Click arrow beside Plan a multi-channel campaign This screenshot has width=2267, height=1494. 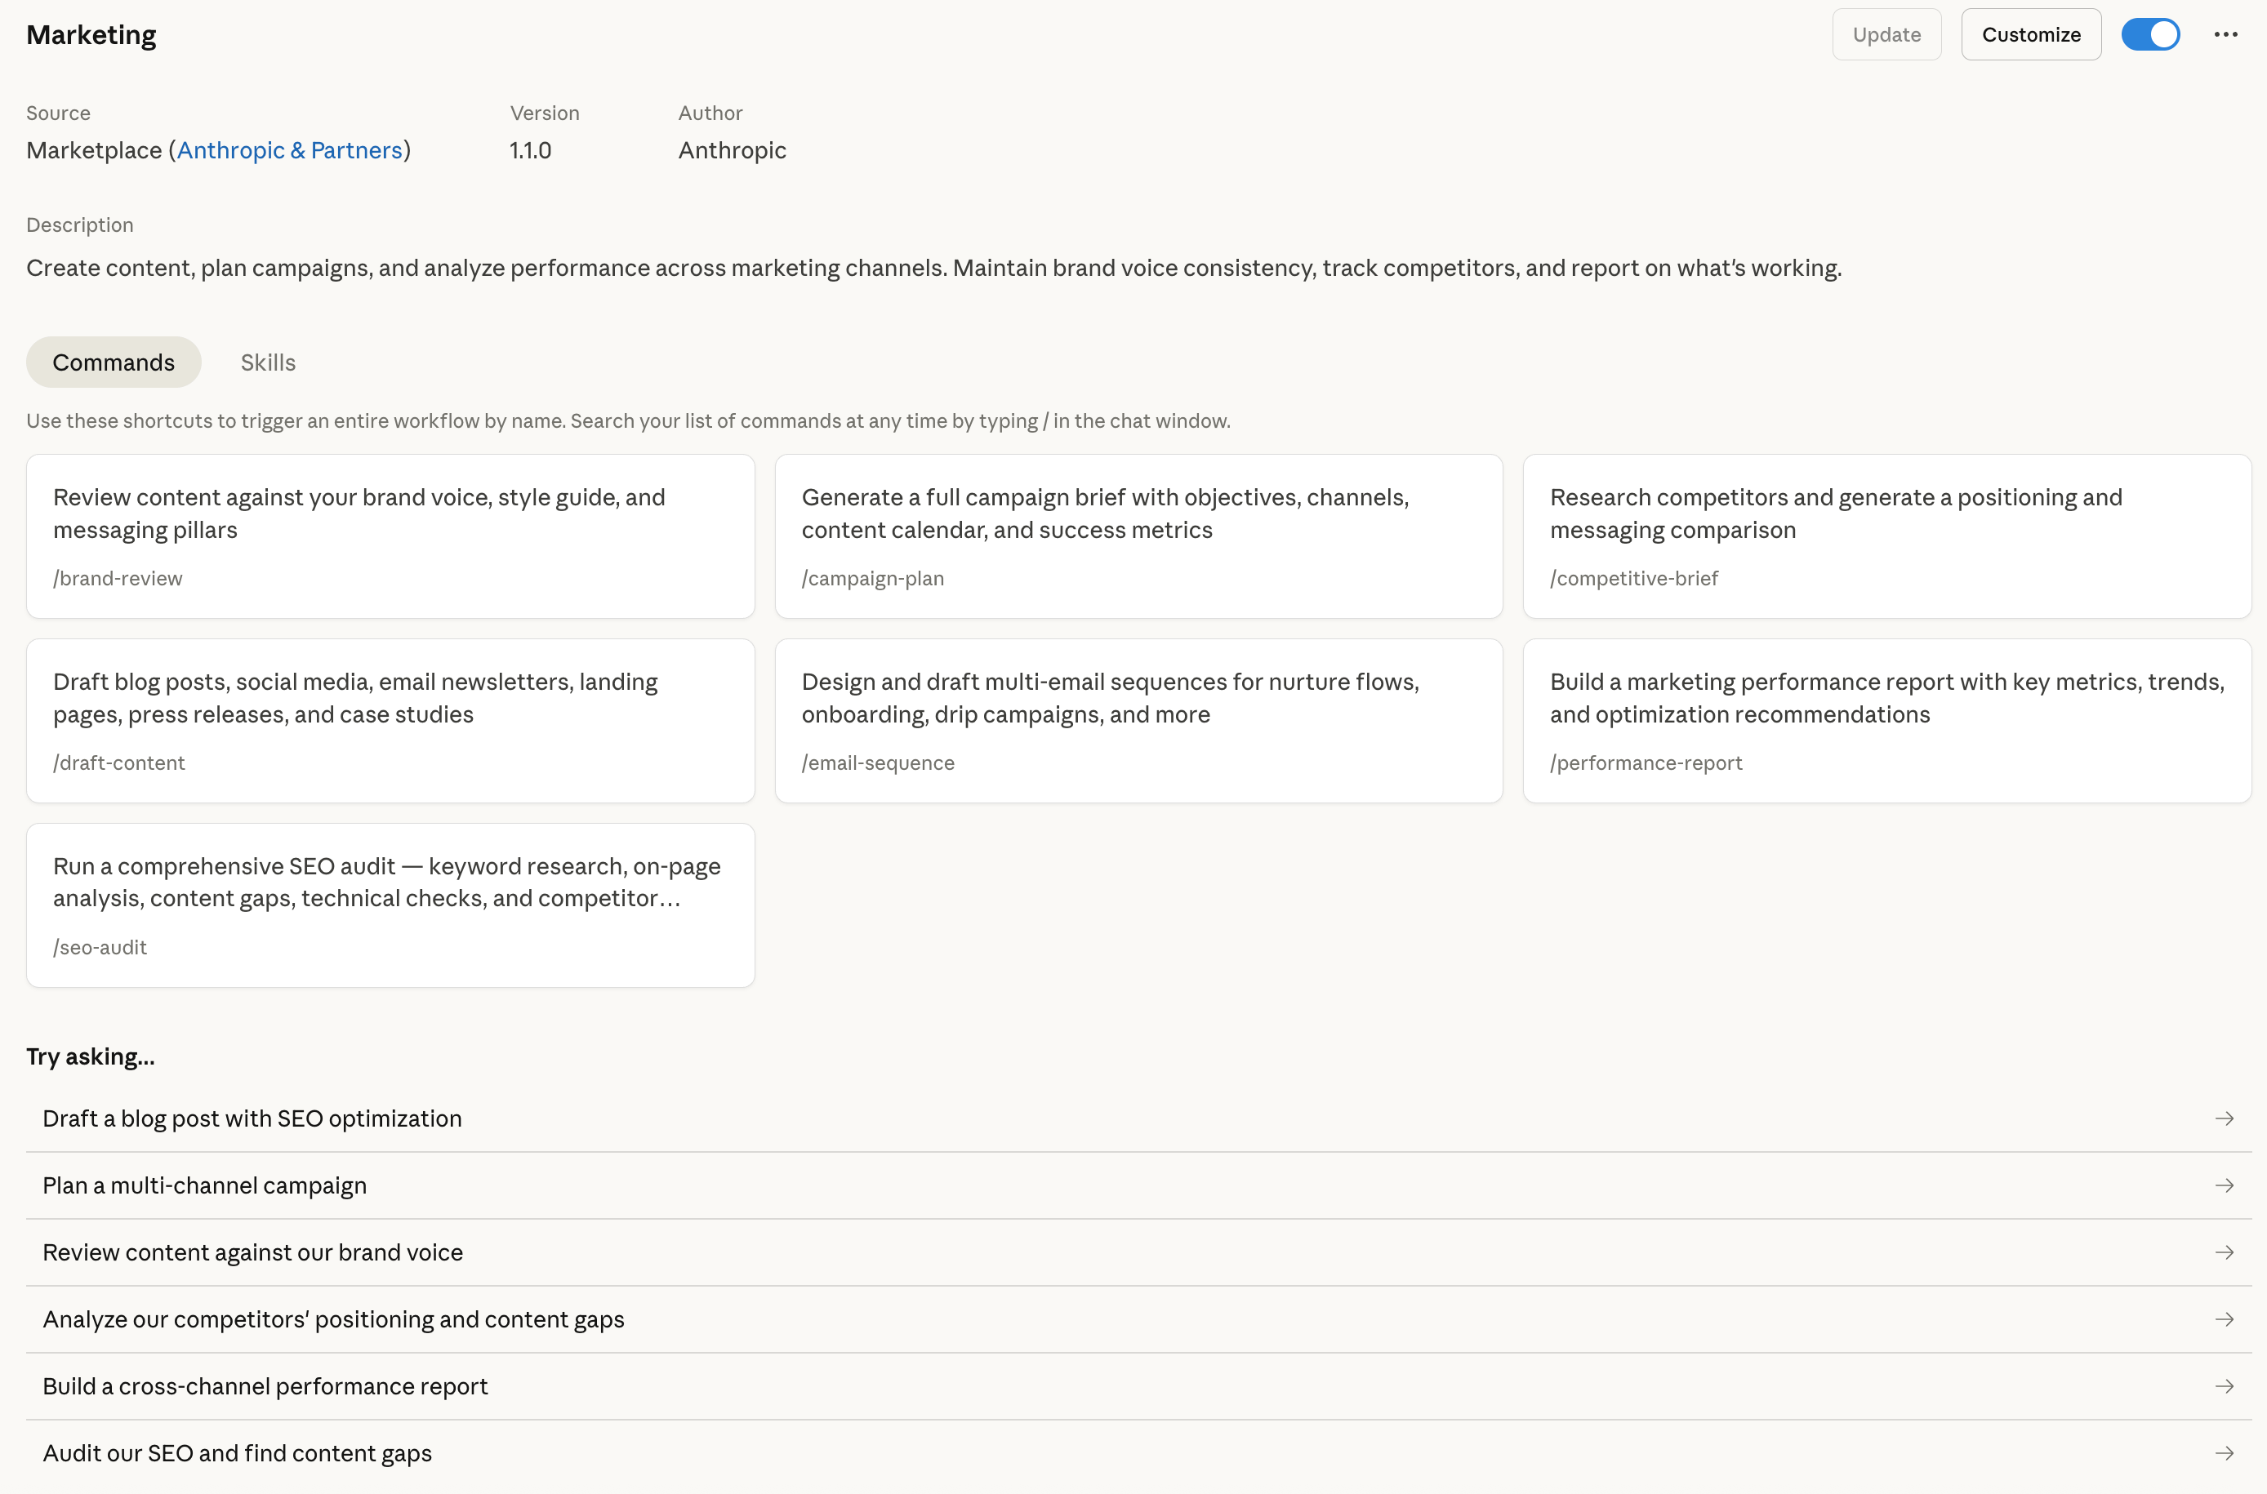[2224, 1185]
